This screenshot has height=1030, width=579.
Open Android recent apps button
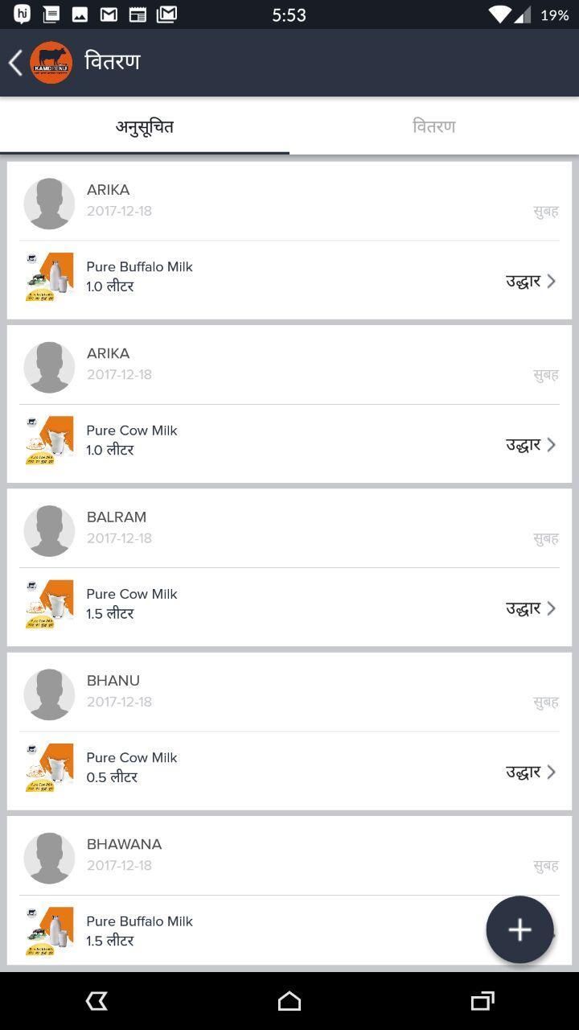pyautogui.click(x=482, y=1000)
